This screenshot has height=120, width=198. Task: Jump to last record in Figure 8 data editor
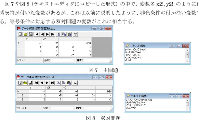52,83
